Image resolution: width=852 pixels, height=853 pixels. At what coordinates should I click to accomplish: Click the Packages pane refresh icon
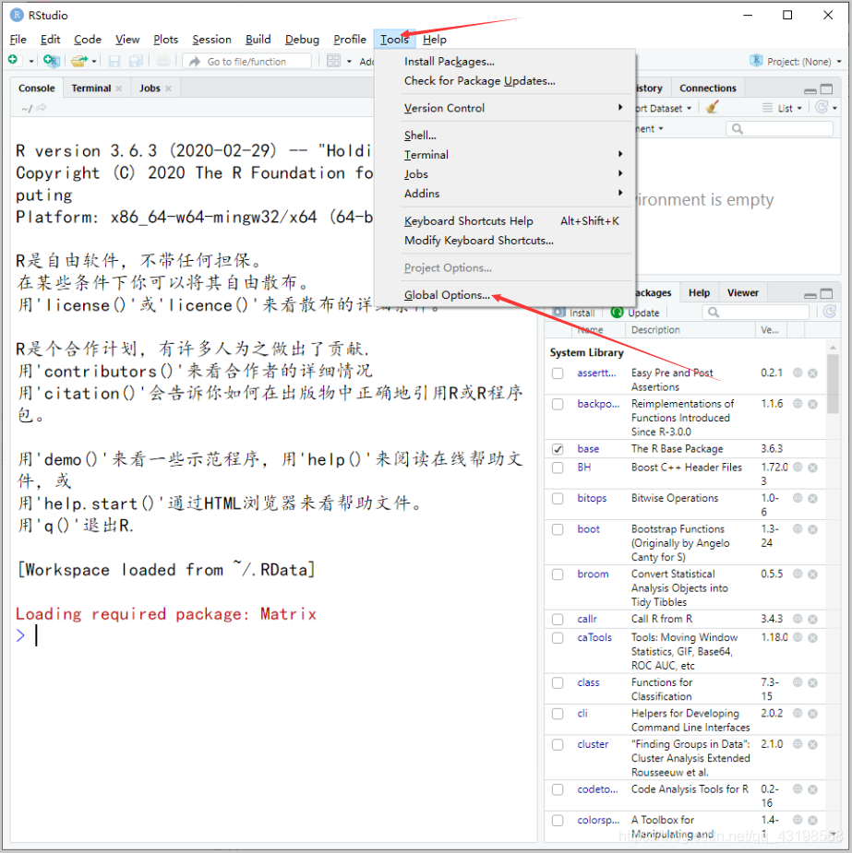click(830, 312)
